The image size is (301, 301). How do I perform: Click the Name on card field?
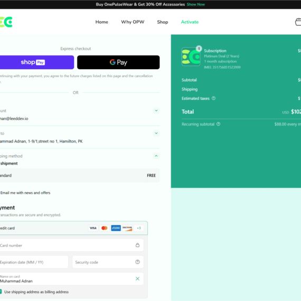pyautogui.click(x=72, y=279)
